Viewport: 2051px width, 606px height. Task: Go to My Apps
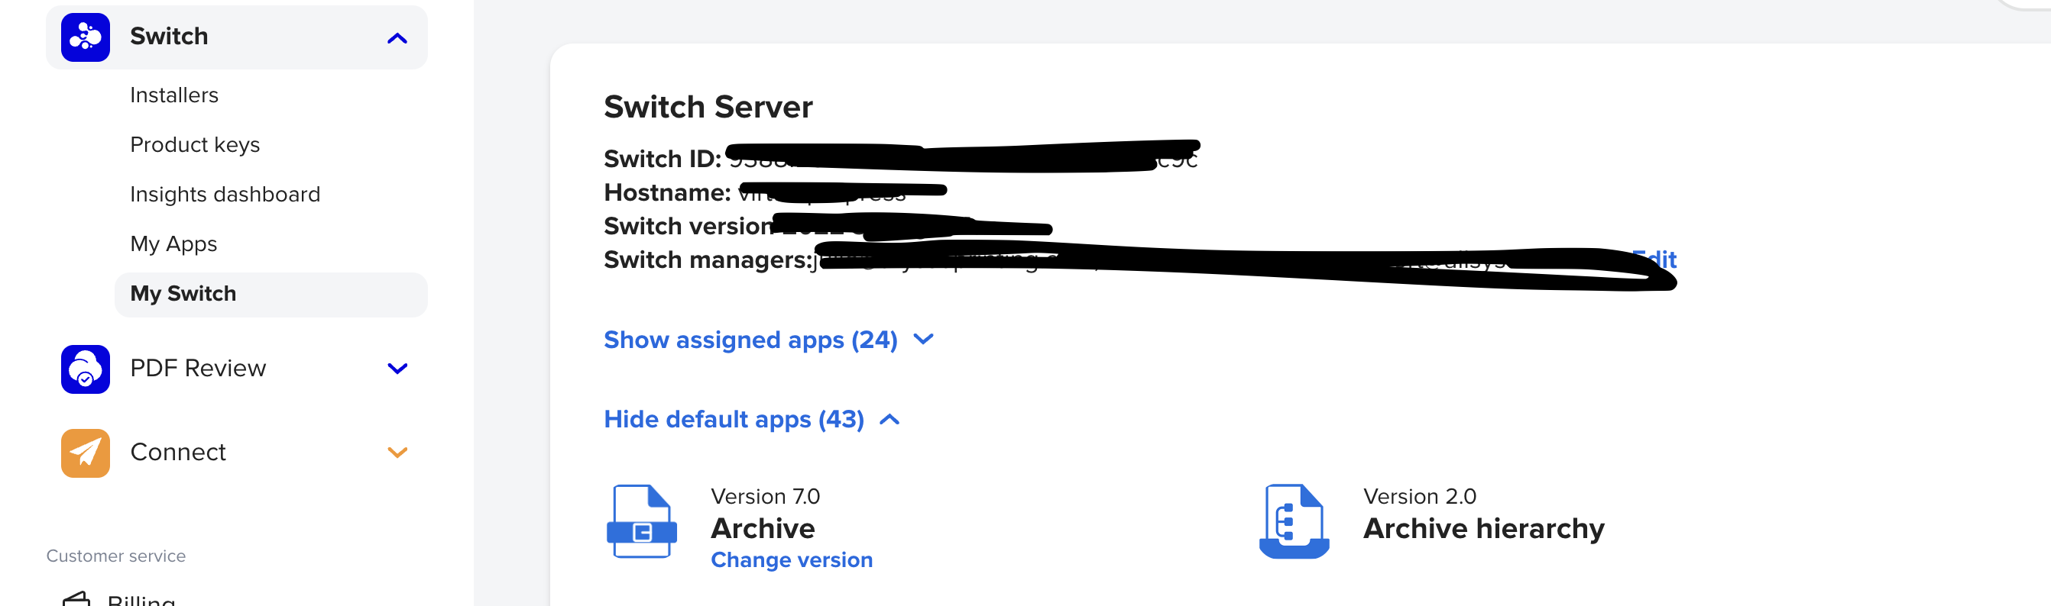tap(173, 244)
